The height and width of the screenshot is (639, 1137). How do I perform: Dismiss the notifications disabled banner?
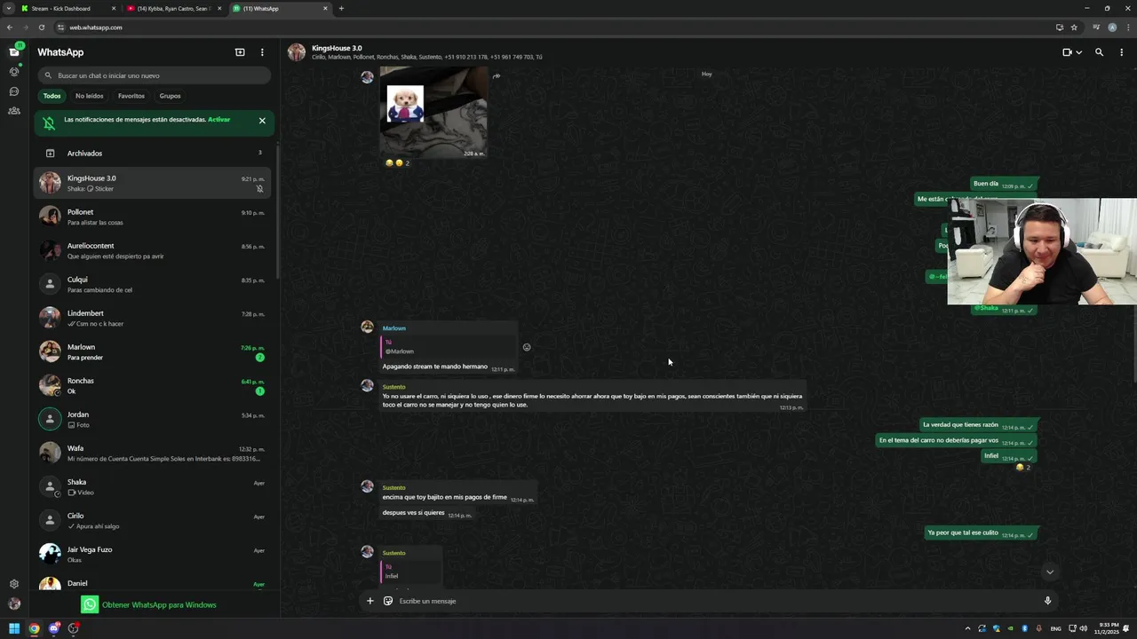262,121
